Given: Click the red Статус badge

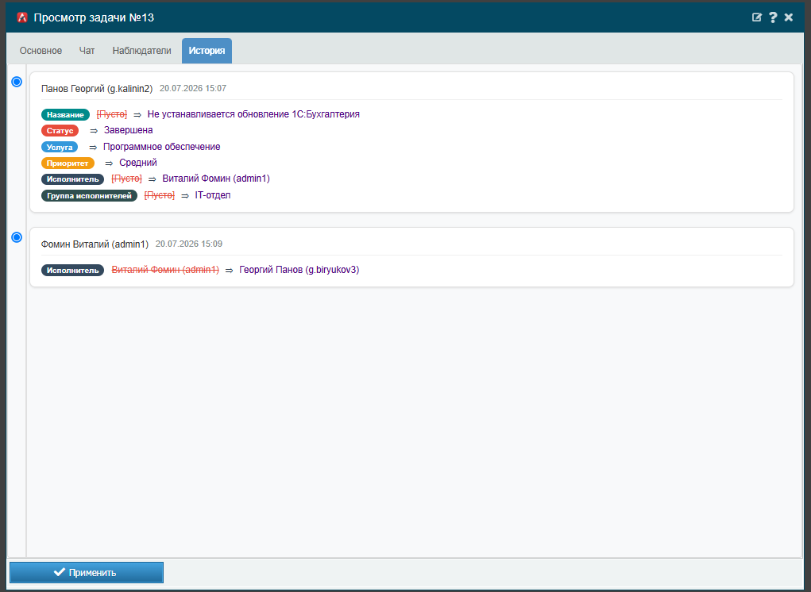Looking at the screenshot, I should click(60, 131).
